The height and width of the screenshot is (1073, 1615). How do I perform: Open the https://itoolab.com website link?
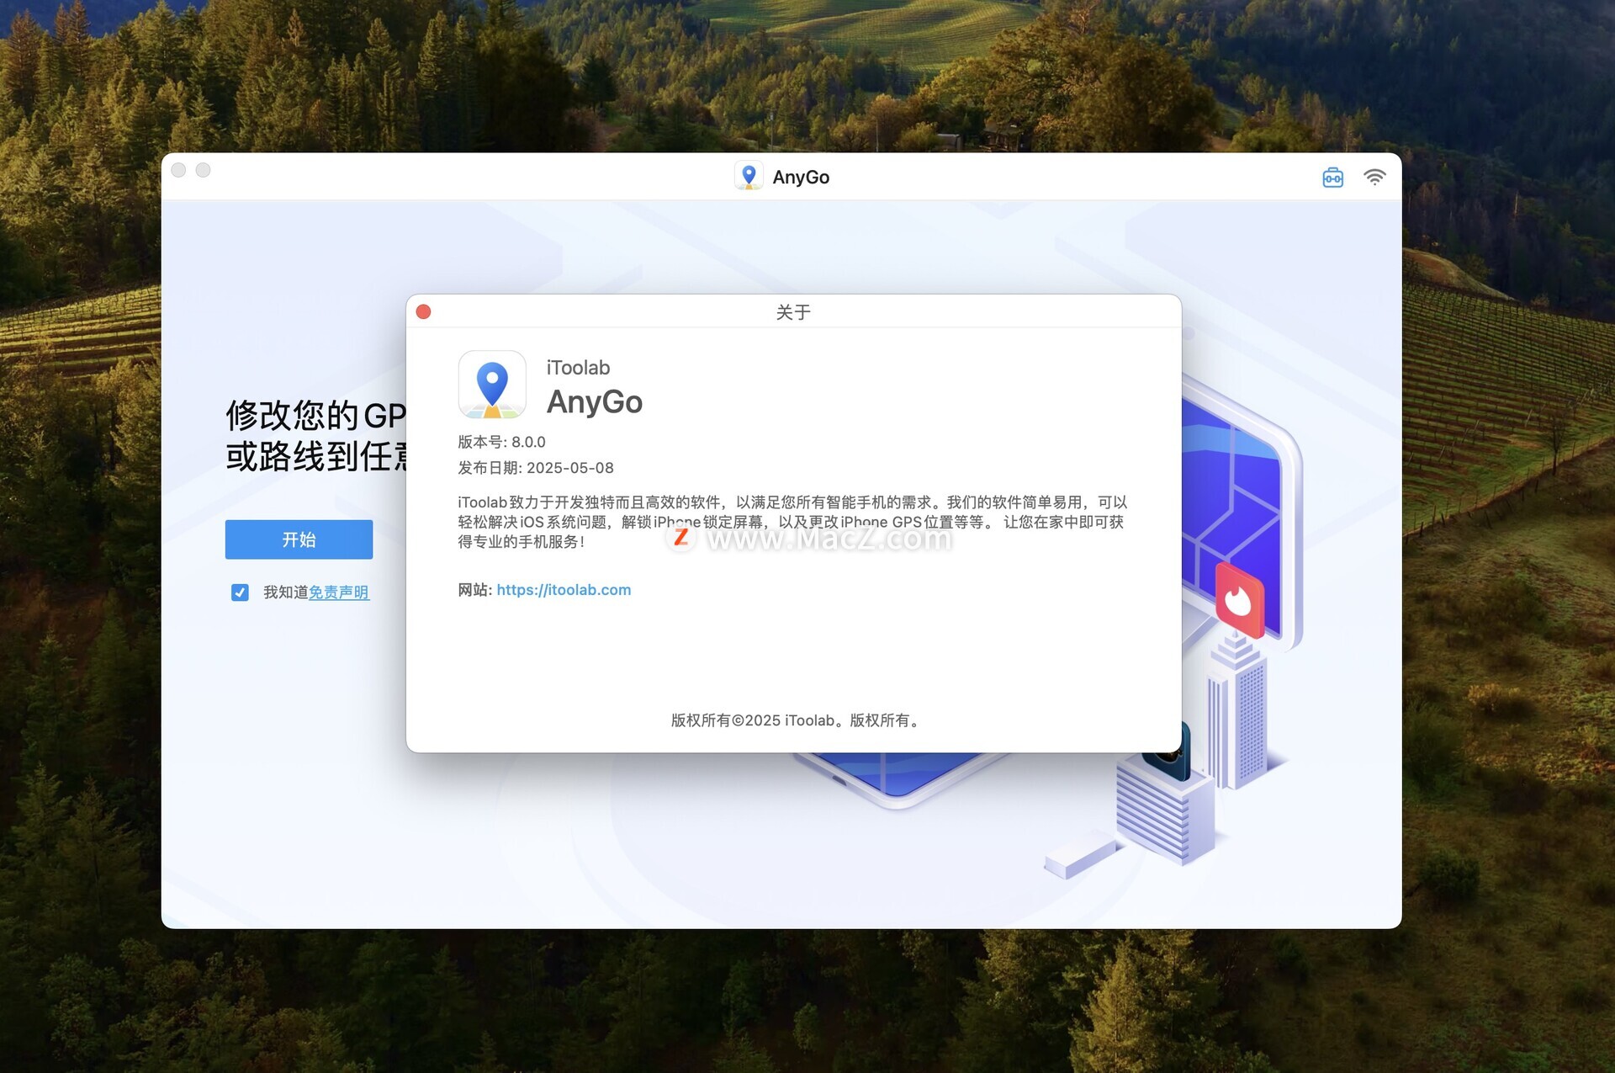click(x=564, y=590)
